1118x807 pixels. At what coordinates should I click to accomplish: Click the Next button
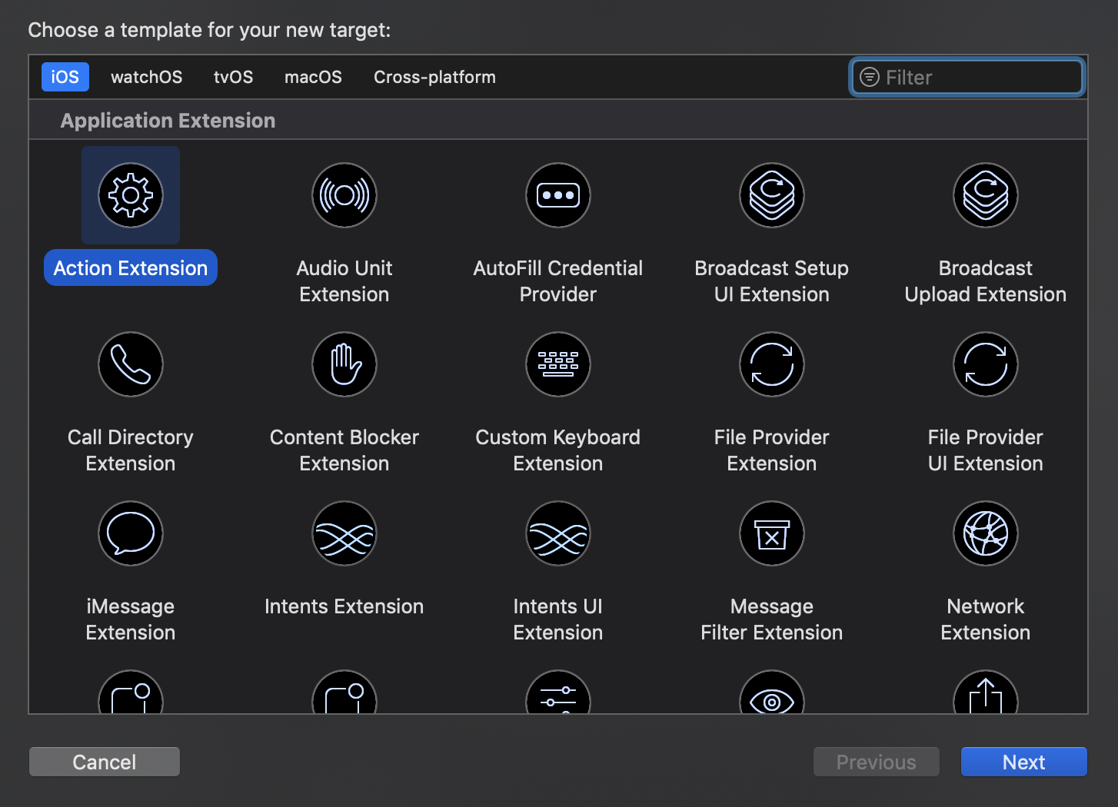pos(1023,762)
